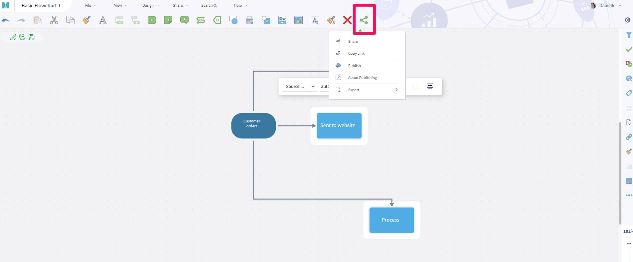
Task: Select Publish in the share menu
Action: (354, 66)
